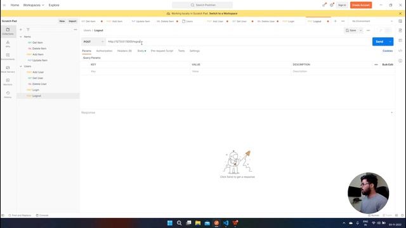
Task: Open the Monitors sidebar panel
Action: pyautogui.click(x=8, y=82)
